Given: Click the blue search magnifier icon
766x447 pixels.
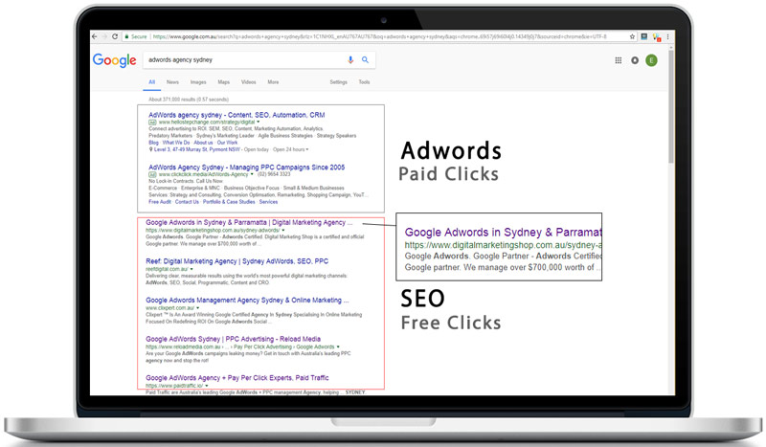Looking at the screenshot, I should coord(365,59).
